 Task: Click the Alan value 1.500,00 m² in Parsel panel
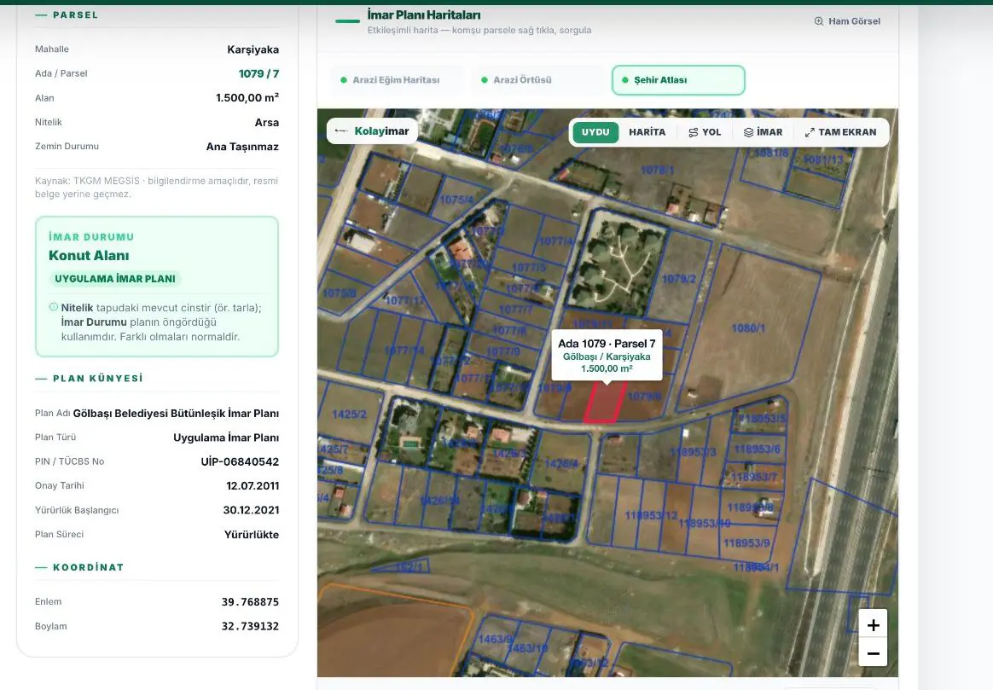tap(247, 97)
